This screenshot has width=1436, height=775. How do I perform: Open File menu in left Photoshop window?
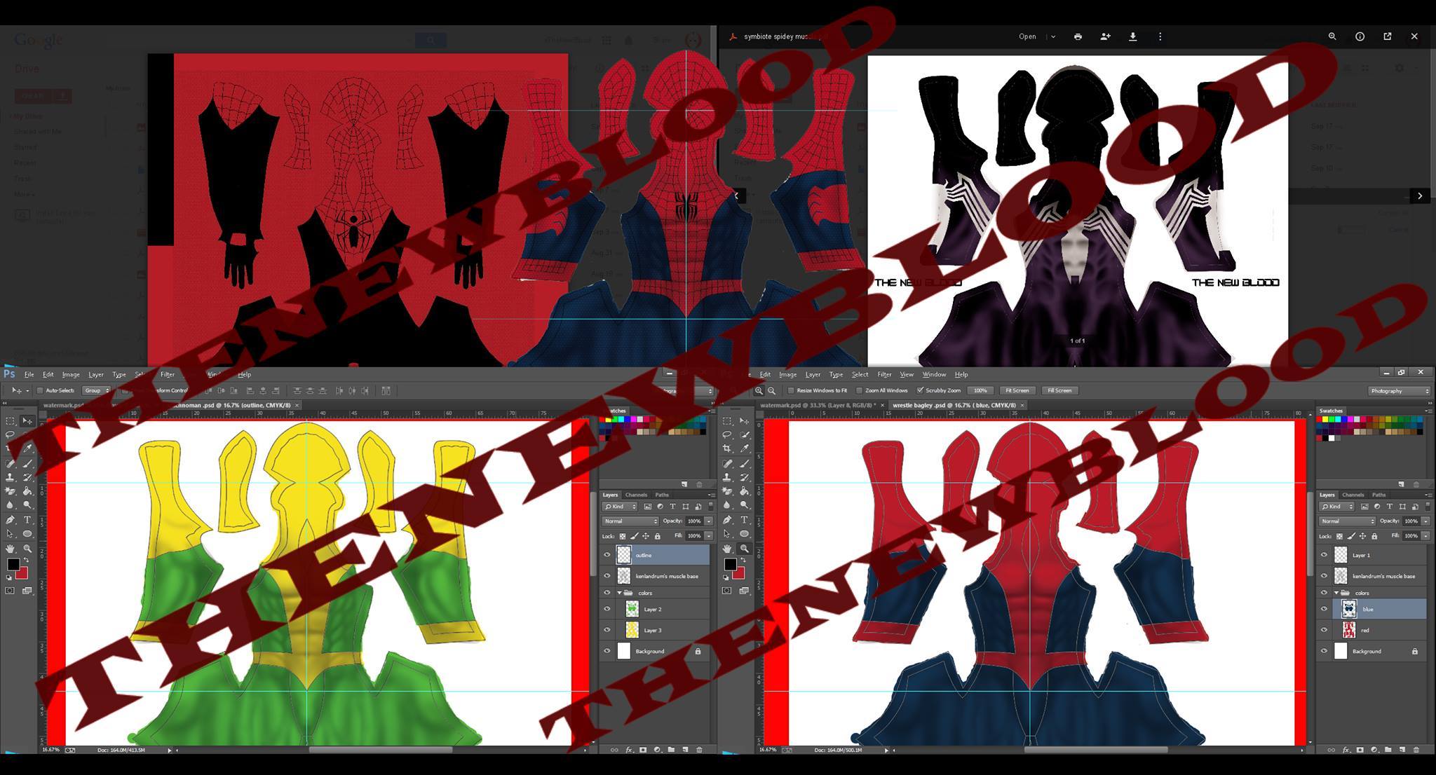[29, 374]
